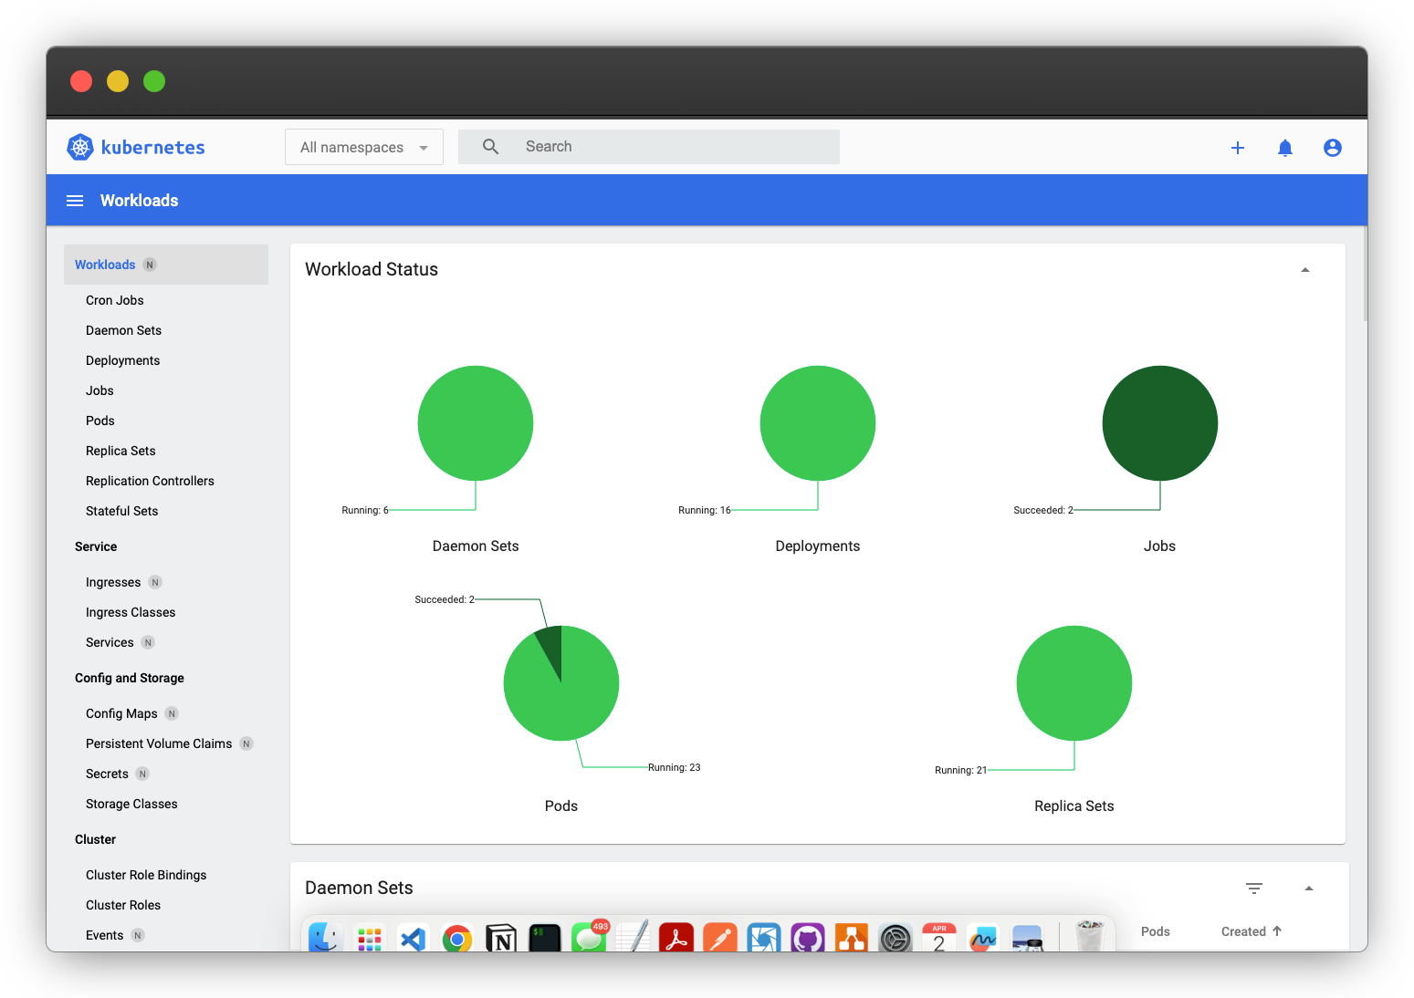Open the All namespaces dropdown
Screen dimensions: 1414x998
click(x=363, y=147)
